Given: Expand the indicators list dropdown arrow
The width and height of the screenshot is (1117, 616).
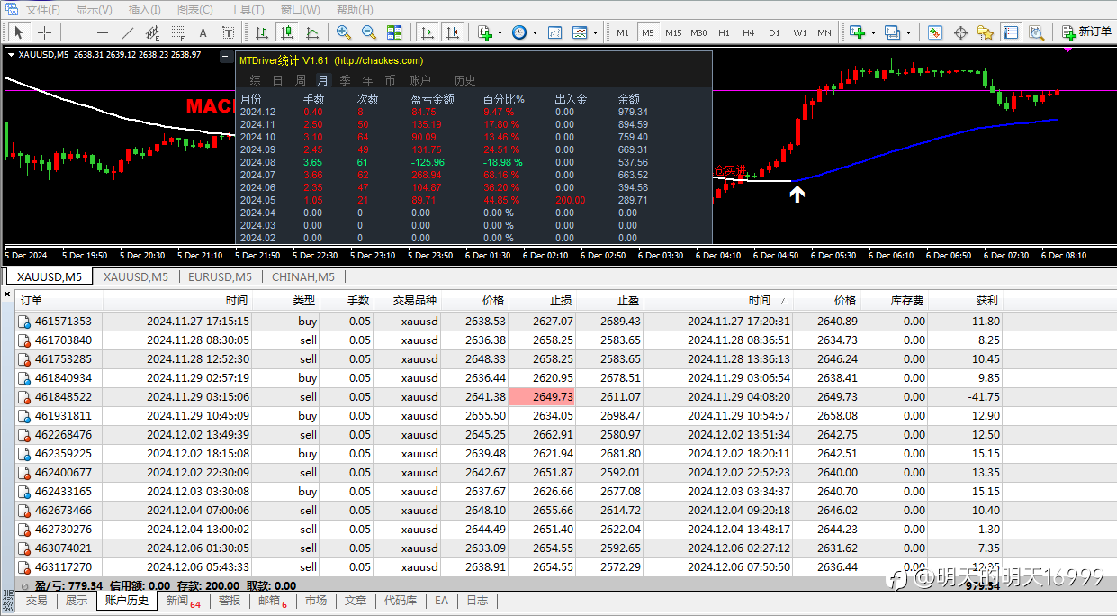Looking at the screenshot, I should pyautogui.click(x=500, y=32).
